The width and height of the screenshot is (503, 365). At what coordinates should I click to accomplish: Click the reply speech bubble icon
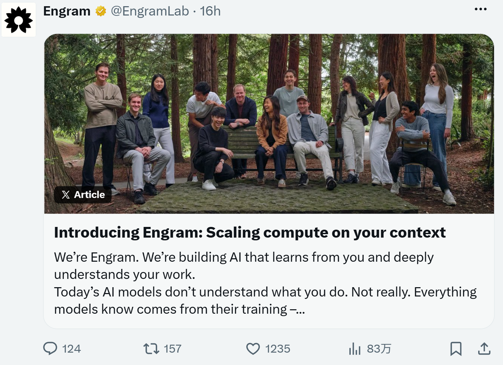(50, 348)
